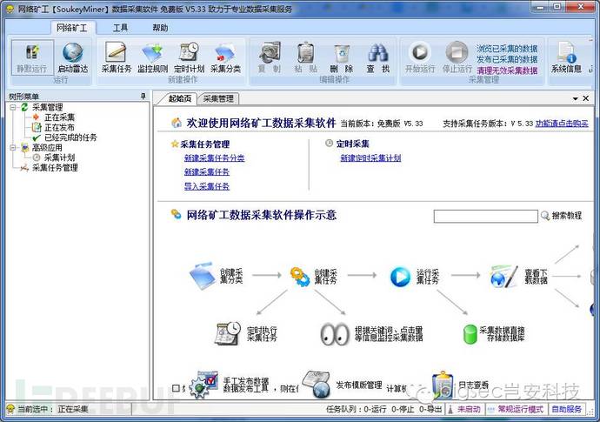Pin the 树形菜单 panel

point(143,96)
